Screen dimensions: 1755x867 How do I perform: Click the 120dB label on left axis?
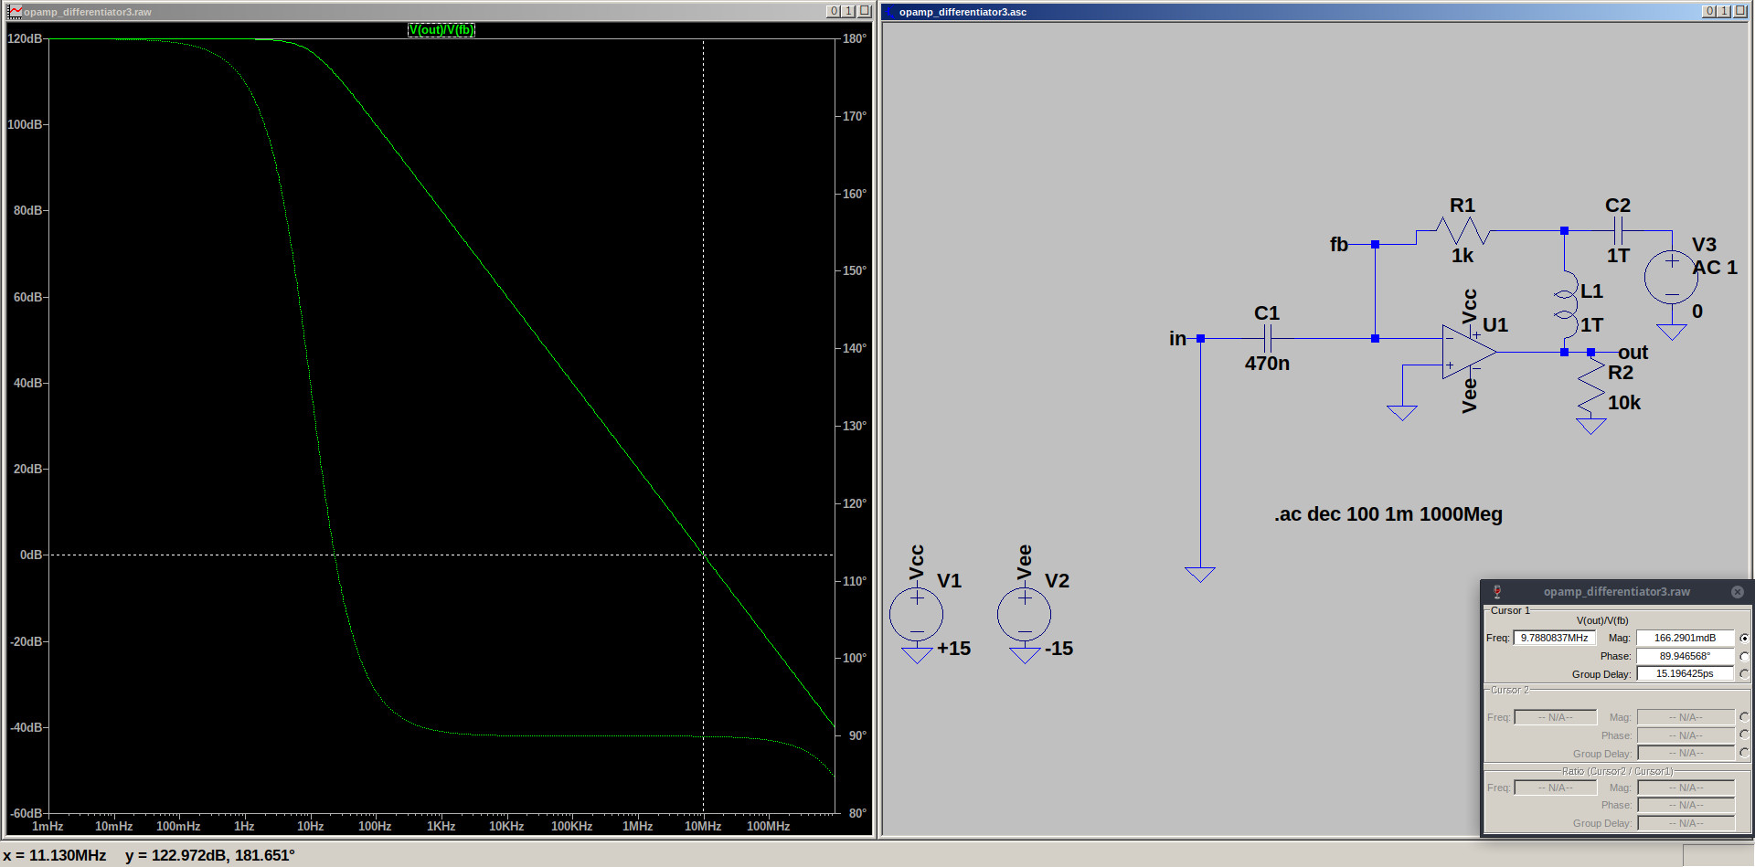[25, 38]
